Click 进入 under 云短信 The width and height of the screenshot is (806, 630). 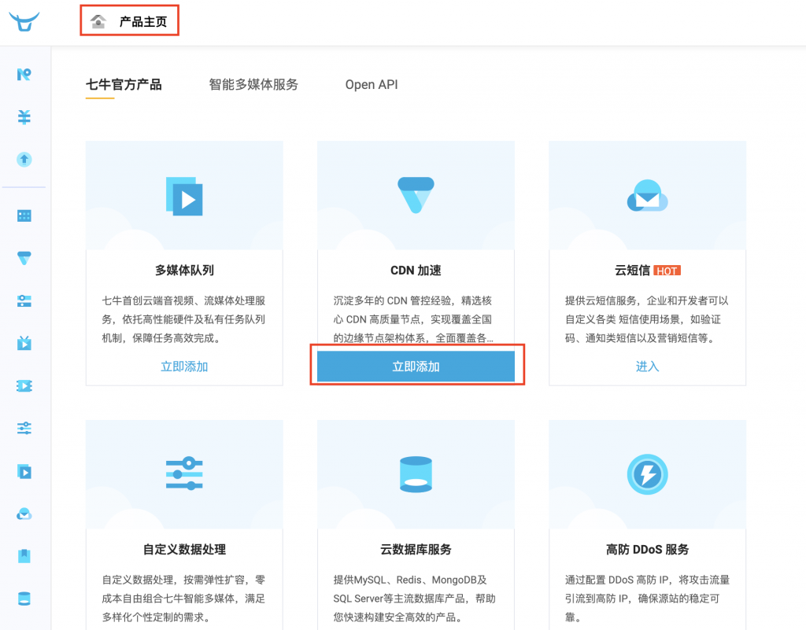[x=647, y=367]
